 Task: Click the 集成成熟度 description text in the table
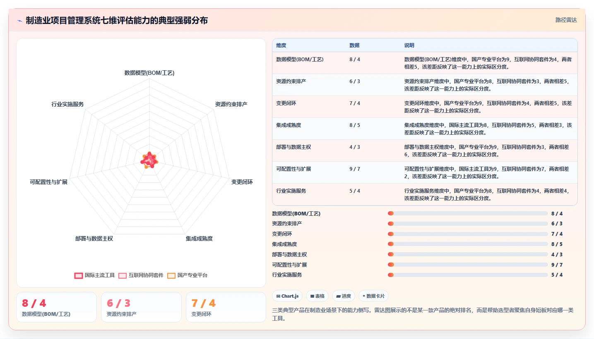point(488,129)
